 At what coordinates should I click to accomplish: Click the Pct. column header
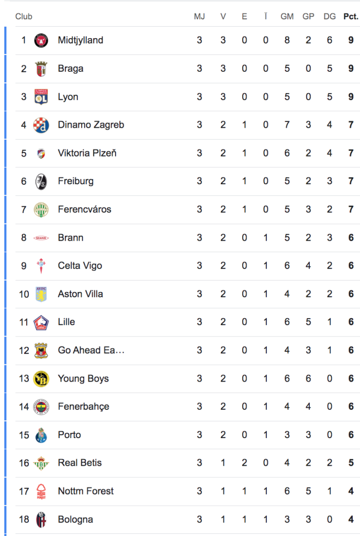click(351, 16)
